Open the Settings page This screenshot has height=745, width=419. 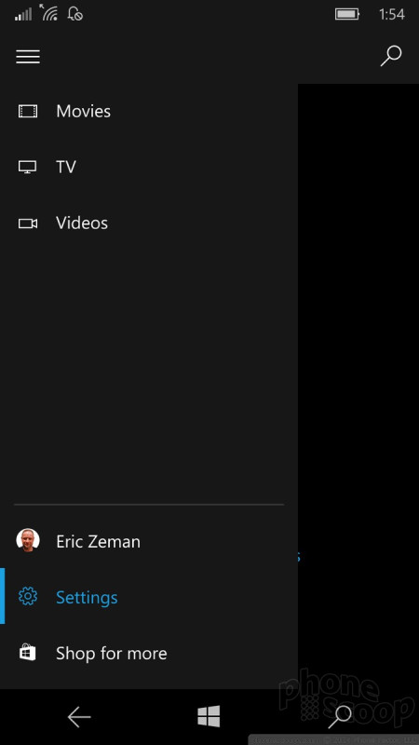[x=149, y=597]
